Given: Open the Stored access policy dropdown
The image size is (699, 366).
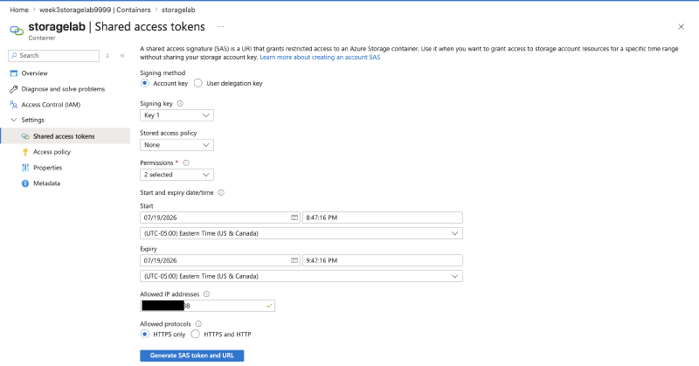Looking at the screenshot, I should coord(176,145).
